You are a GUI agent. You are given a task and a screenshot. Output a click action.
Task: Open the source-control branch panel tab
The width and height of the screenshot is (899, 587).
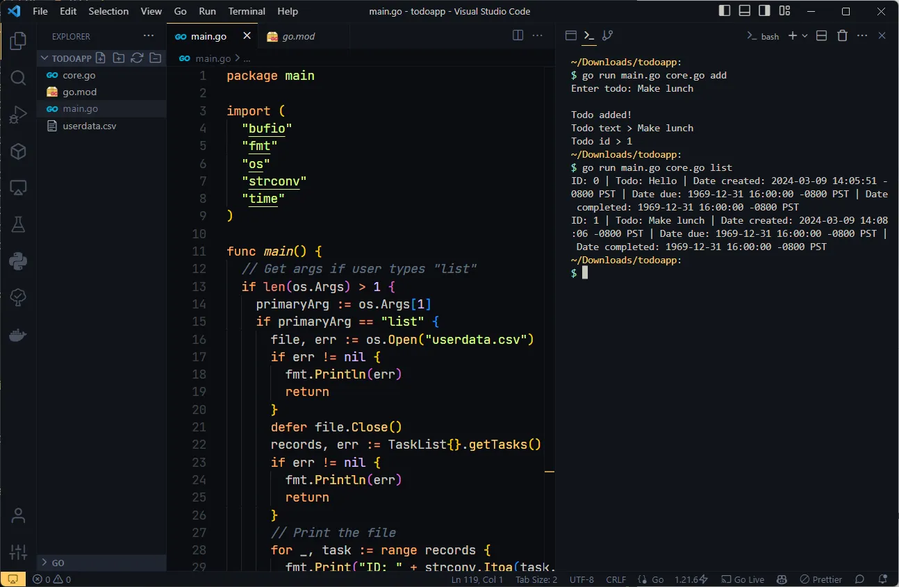pos(607,35)
